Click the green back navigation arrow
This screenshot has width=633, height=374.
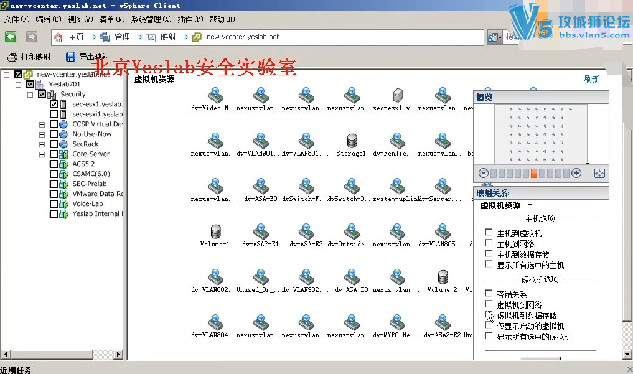[x=11, y=37]
